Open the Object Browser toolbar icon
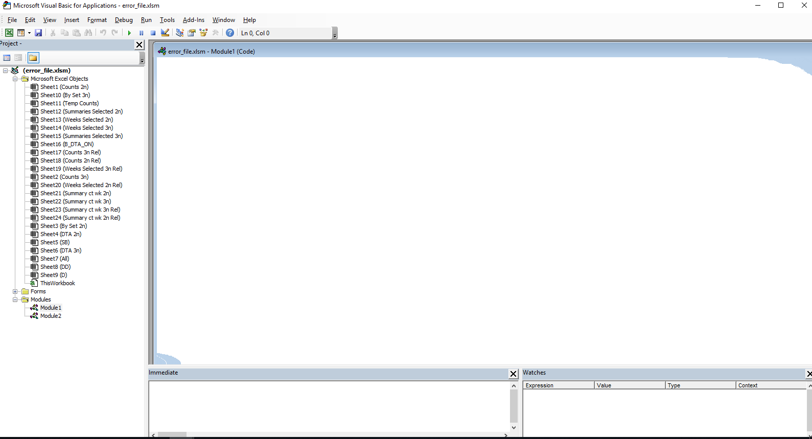Screen dimensions: 812x439 tap(203, 33)
